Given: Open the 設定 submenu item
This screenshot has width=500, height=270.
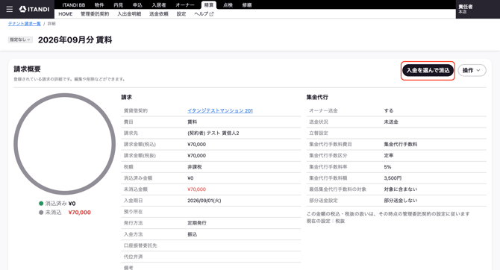Looking at the screenshot, I should [181, 14].
